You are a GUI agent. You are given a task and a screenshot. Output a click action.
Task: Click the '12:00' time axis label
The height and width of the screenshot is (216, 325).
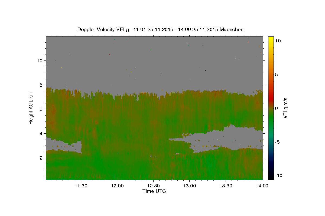pos(117,186)
